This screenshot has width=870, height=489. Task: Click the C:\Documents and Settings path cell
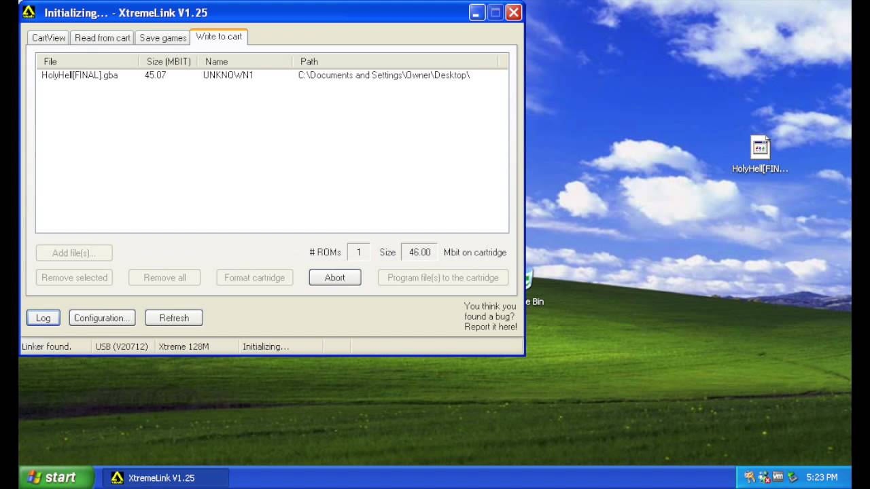[384, 75]
